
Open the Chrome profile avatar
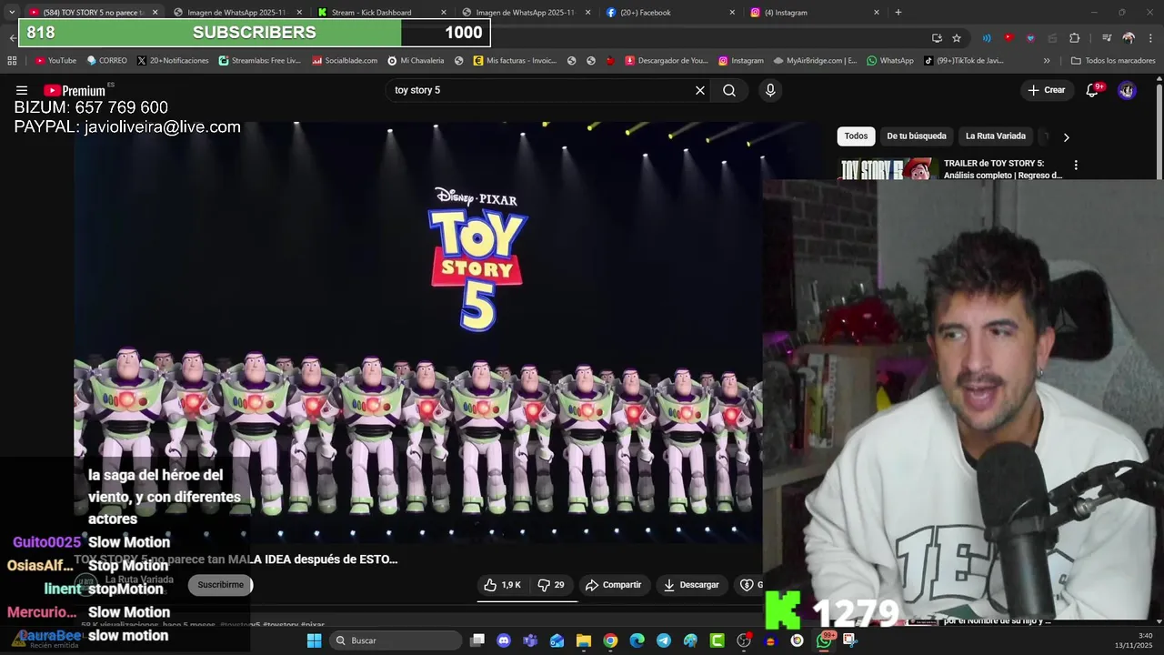coord(1129,37)
